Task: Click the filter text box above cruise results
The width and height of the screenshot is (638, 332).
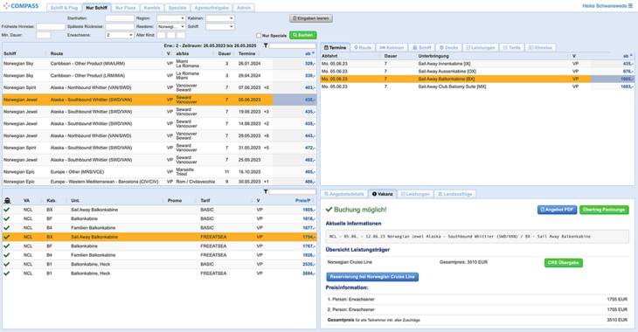Action: 292,45
